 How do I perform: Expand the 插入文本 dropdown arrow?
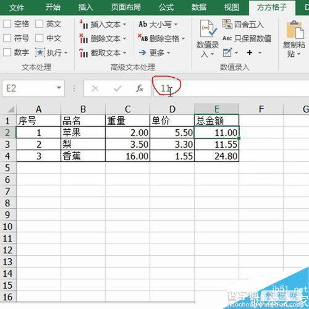[x=124, y=25]
